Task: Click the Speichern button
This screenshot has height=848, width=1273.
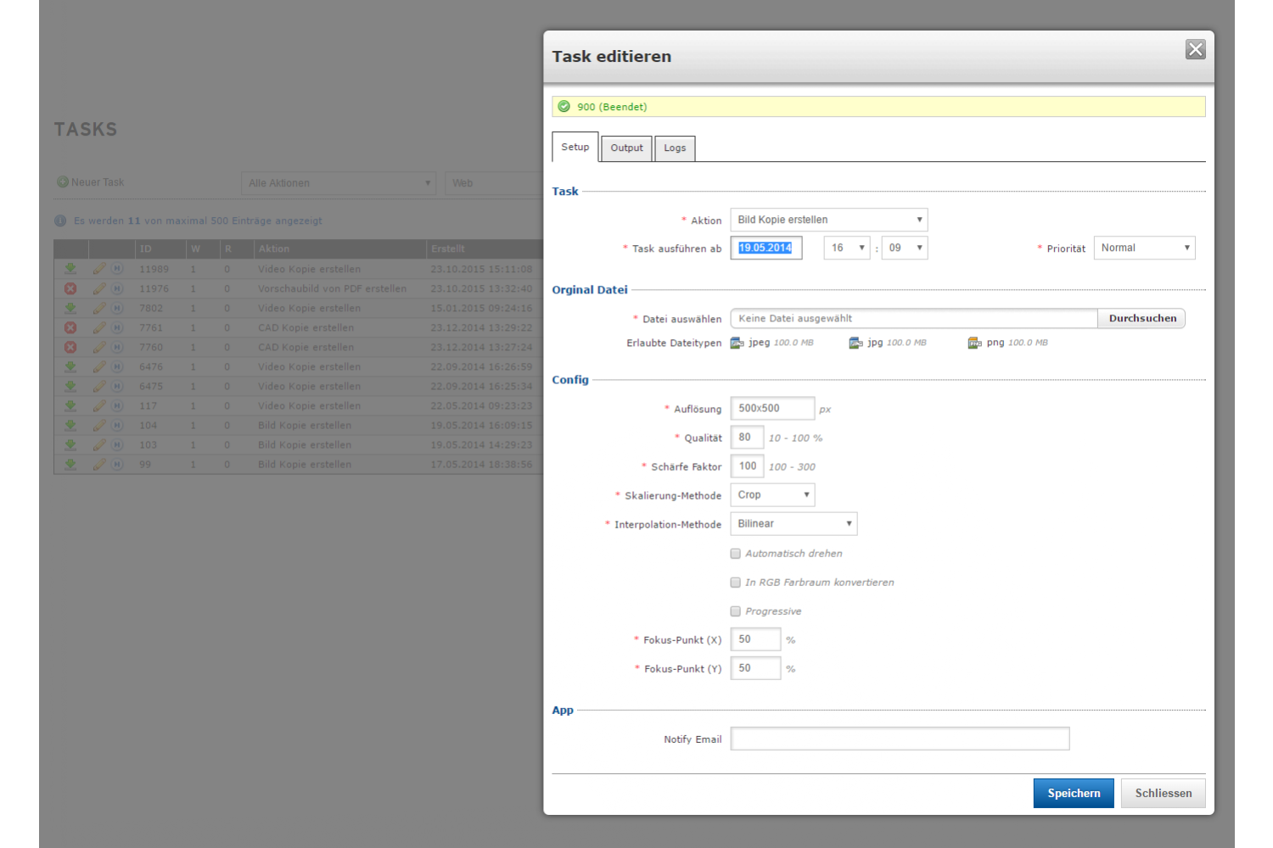Action: click(1073, 794)
